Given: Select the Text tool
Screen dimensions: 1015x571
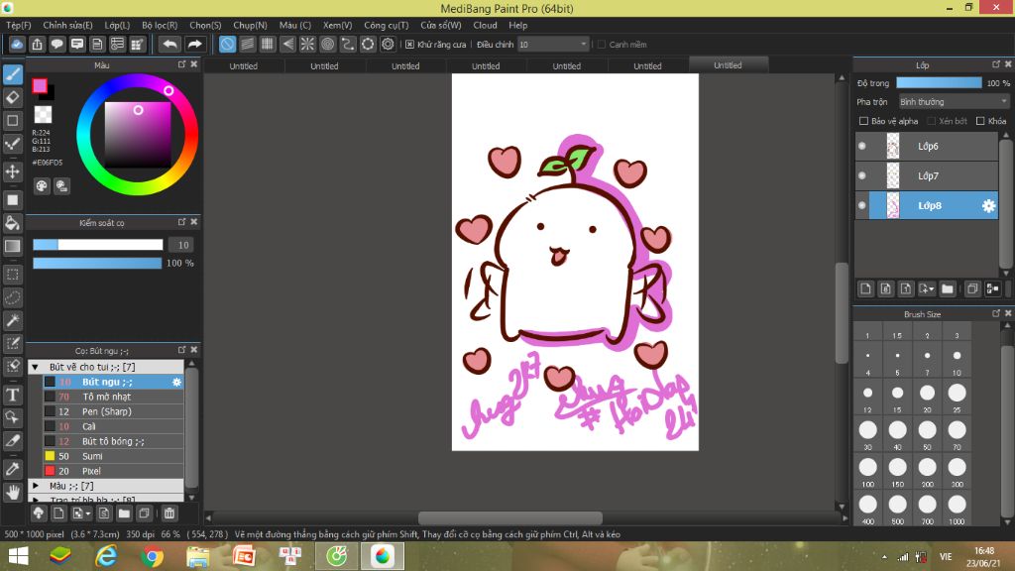Looking at the screenshot, I should (13, 395).
